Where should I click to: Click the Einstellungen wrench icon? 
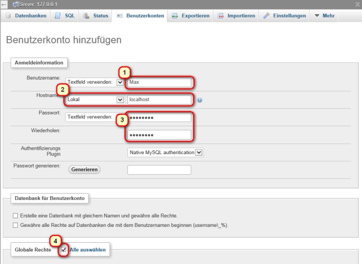(x=266, y=16)
